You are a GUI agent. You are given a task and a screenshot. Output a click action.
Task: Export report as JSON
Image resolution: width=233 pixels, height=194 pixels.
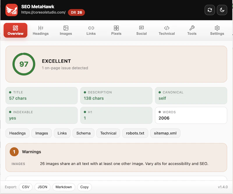(x=42, y=187)
